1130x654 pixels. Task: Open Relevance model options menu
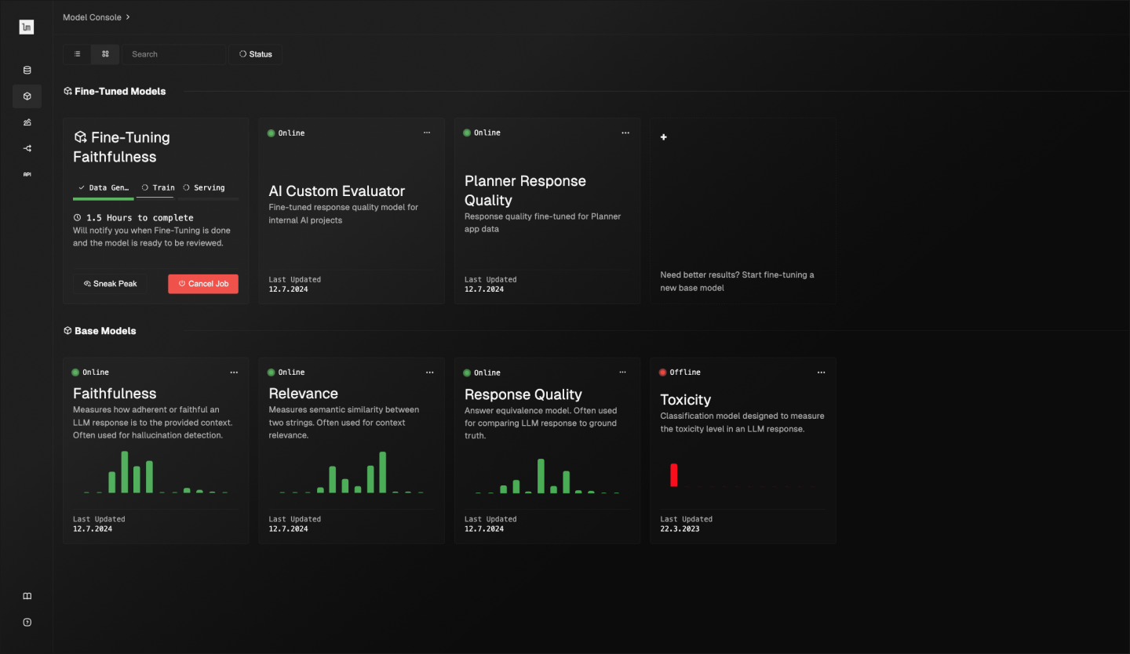[x=429, y=372]
